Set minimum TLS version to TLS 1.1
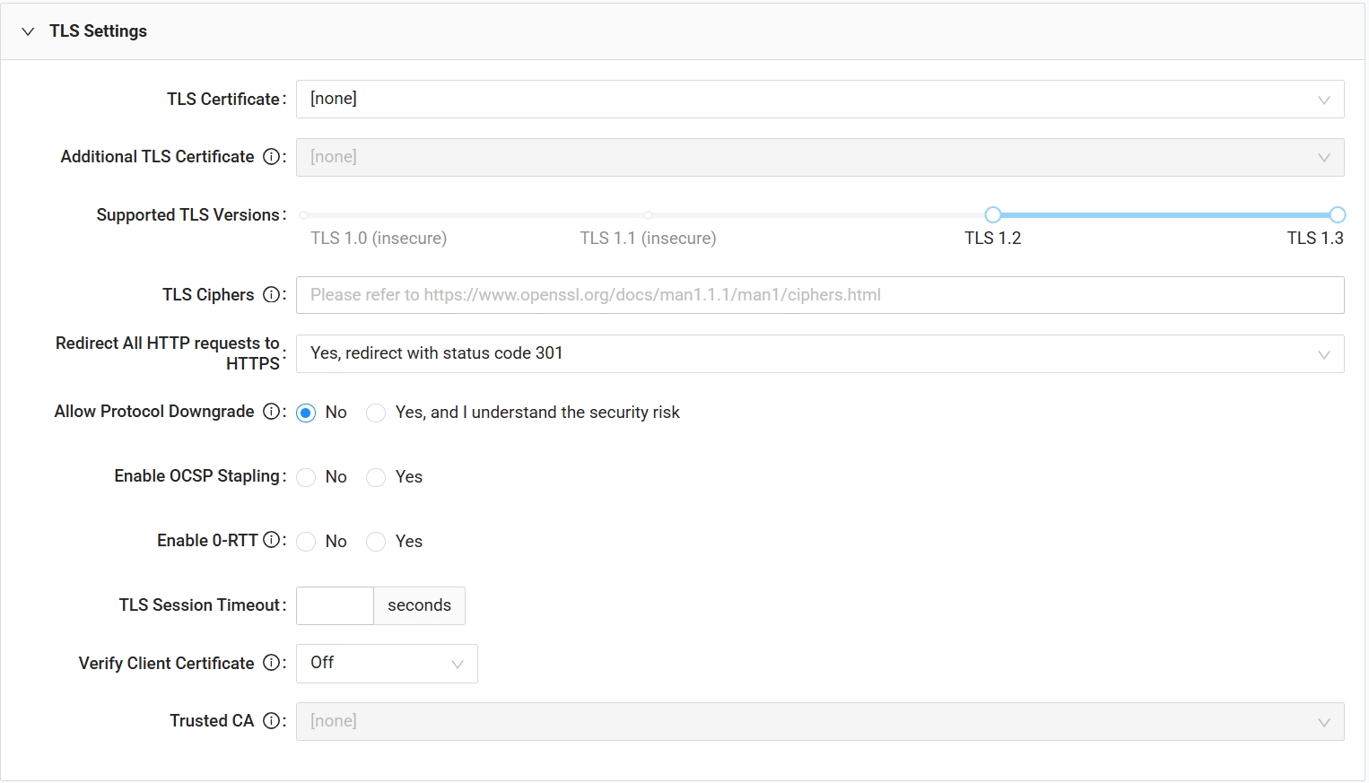The height and width of the screenshot is (783, 1369). (648, 215)
